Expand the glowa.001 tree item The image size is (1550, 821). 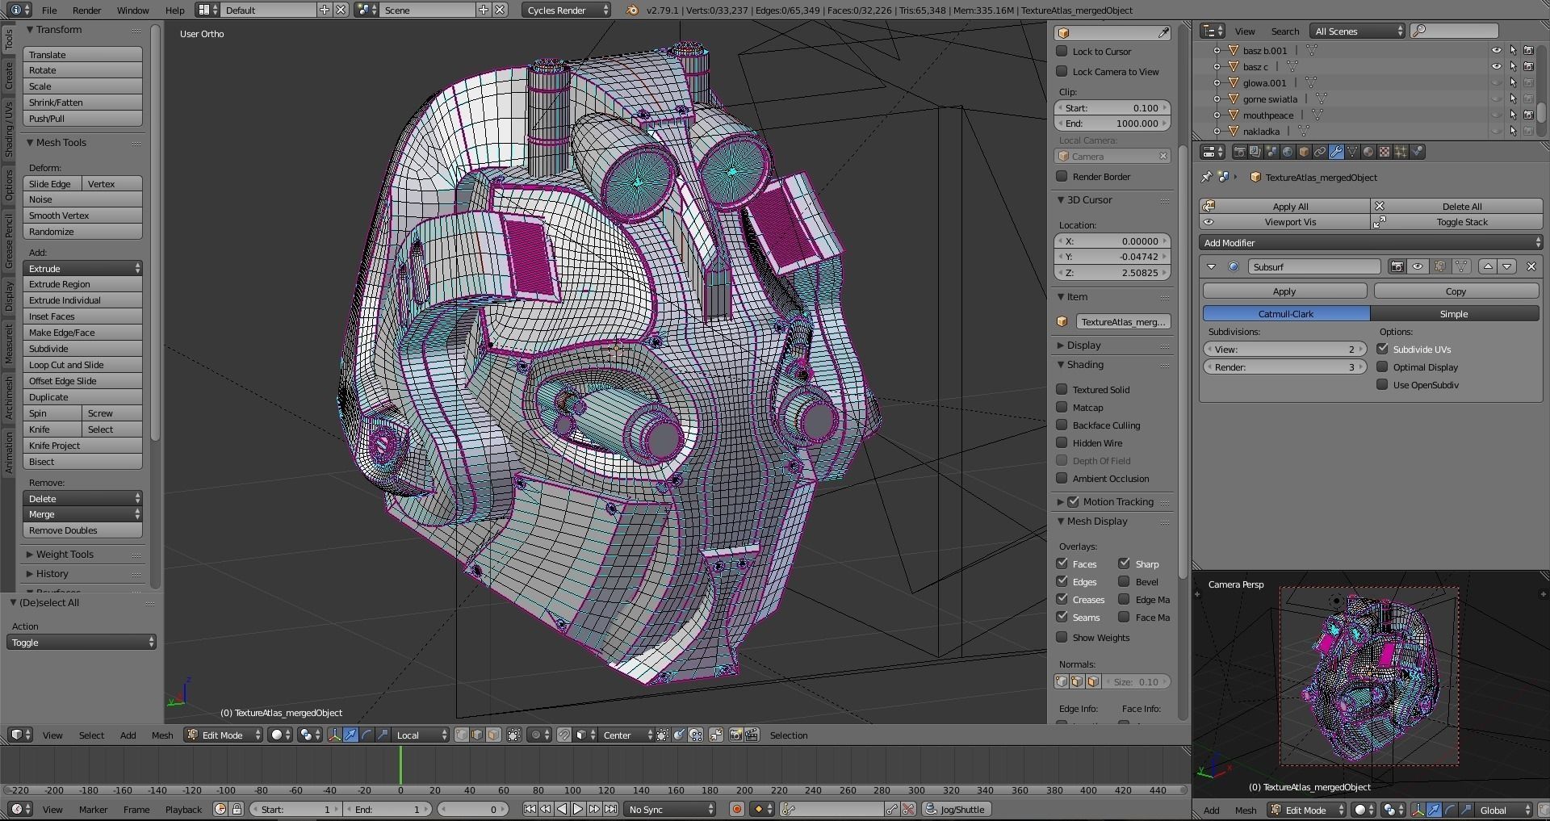pos(1217,82)
